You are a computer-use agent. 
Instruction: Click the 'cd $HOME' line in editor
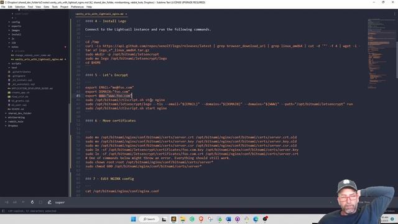(93, 63)
